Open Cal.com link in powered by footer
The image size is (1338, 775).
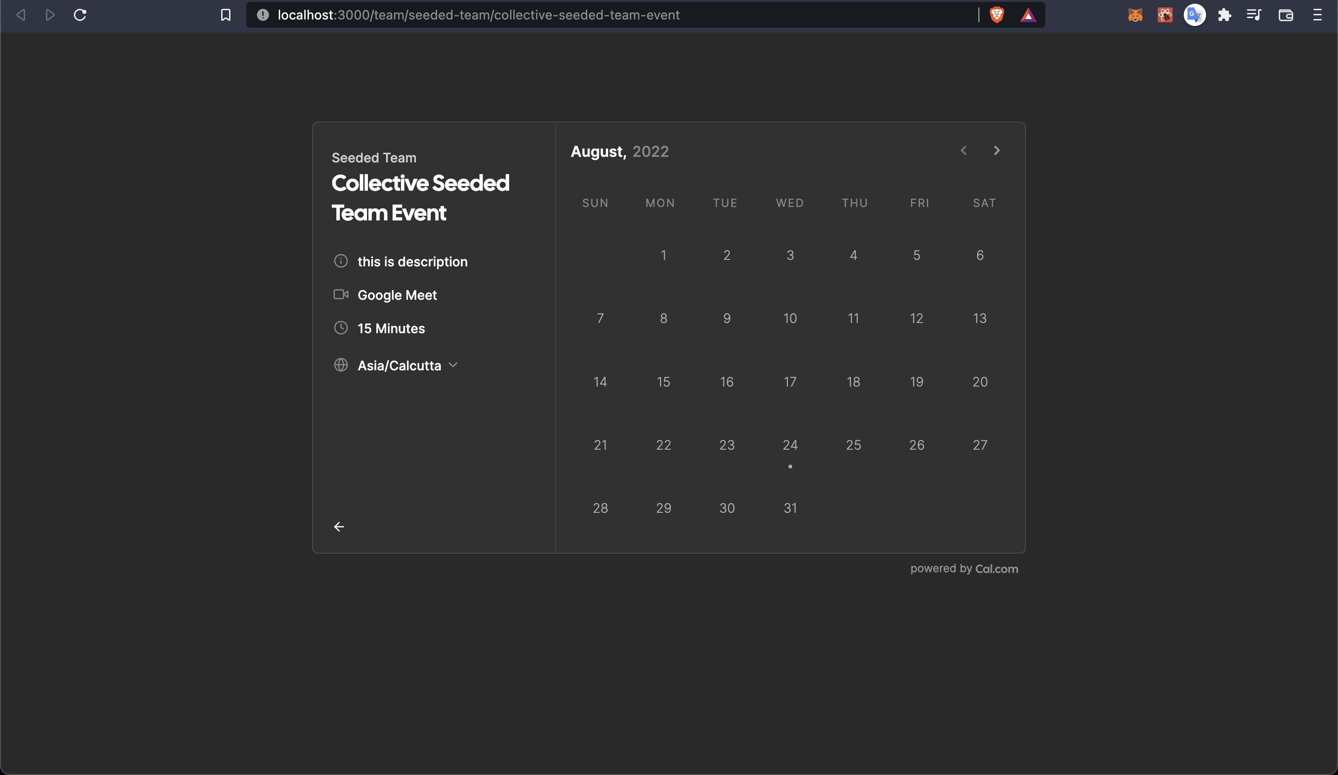click(x=996, y=568)
